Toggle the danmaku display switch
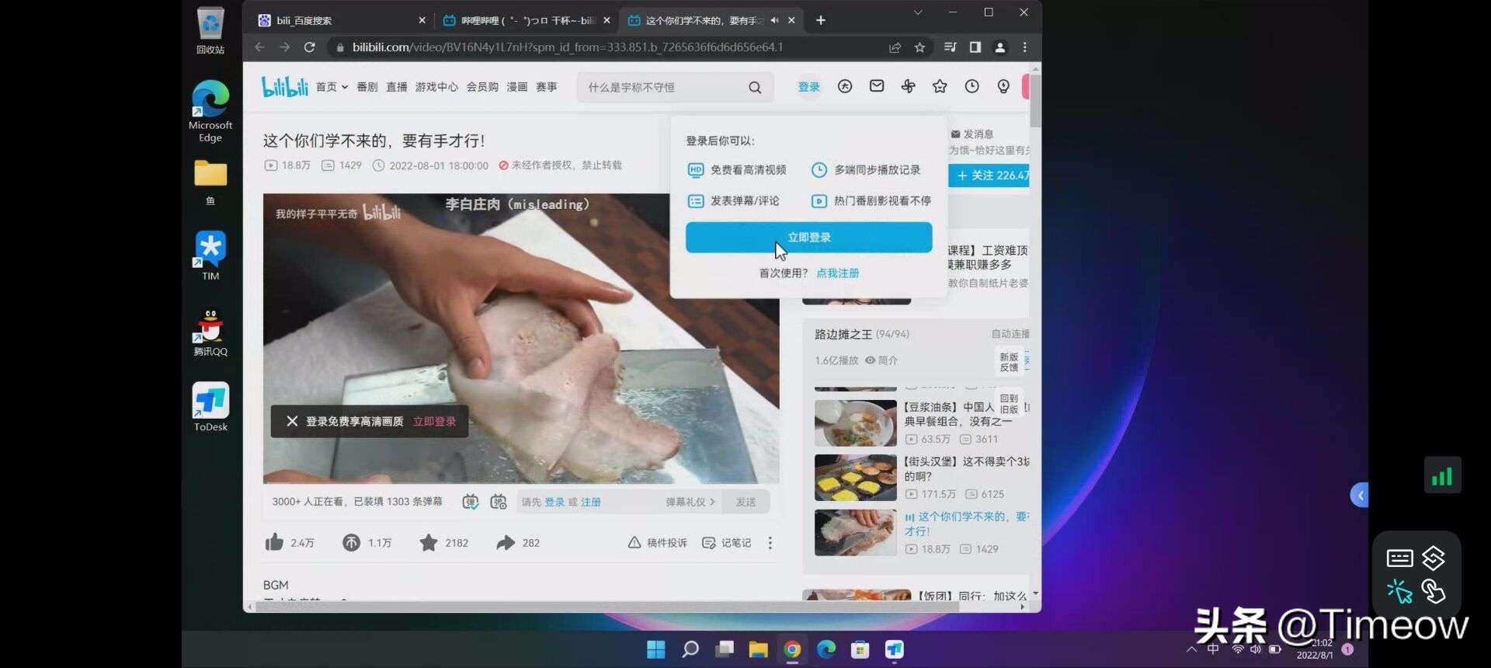Screen dimensions: 1491x668 [471, 502]
